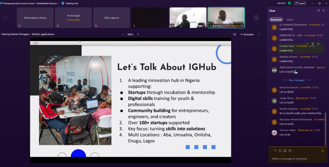Image resolution: width=329 pixels, height=167 pixels.
Task: Click the Viewing Daniel Chinagozi sharing label
Action: coord(28,34)
